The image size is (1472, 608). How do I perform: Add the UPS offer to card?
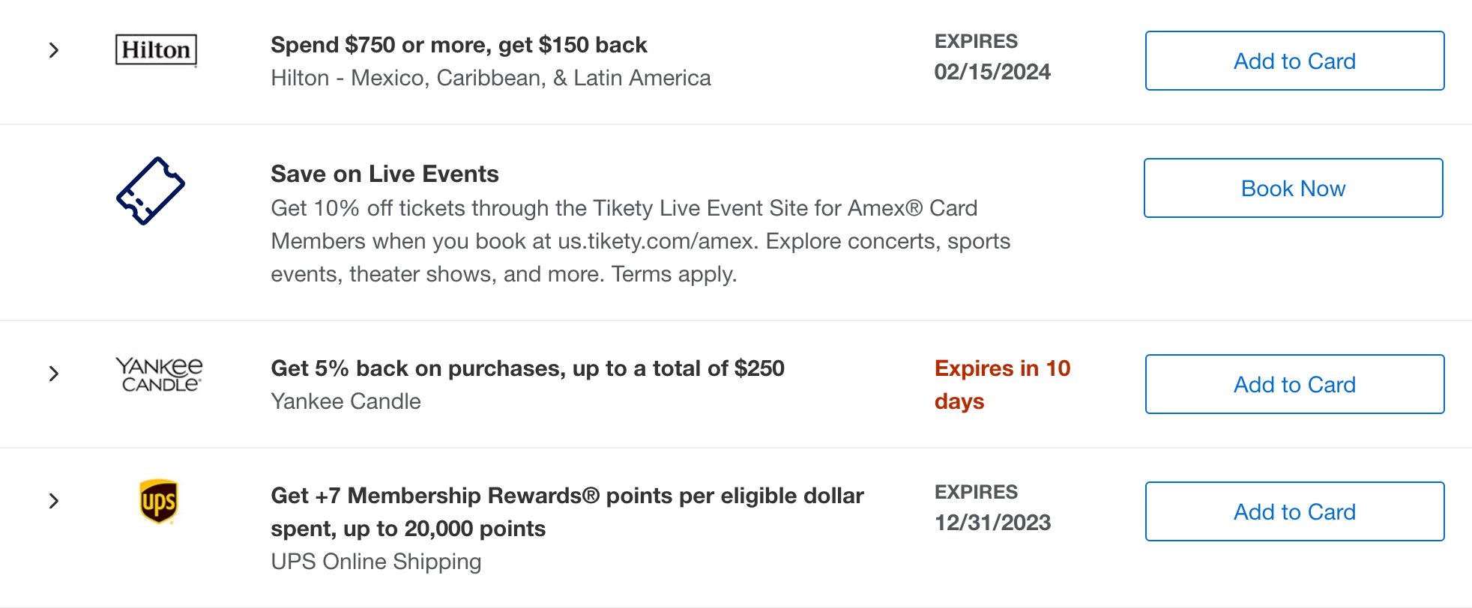point(1294,511)
